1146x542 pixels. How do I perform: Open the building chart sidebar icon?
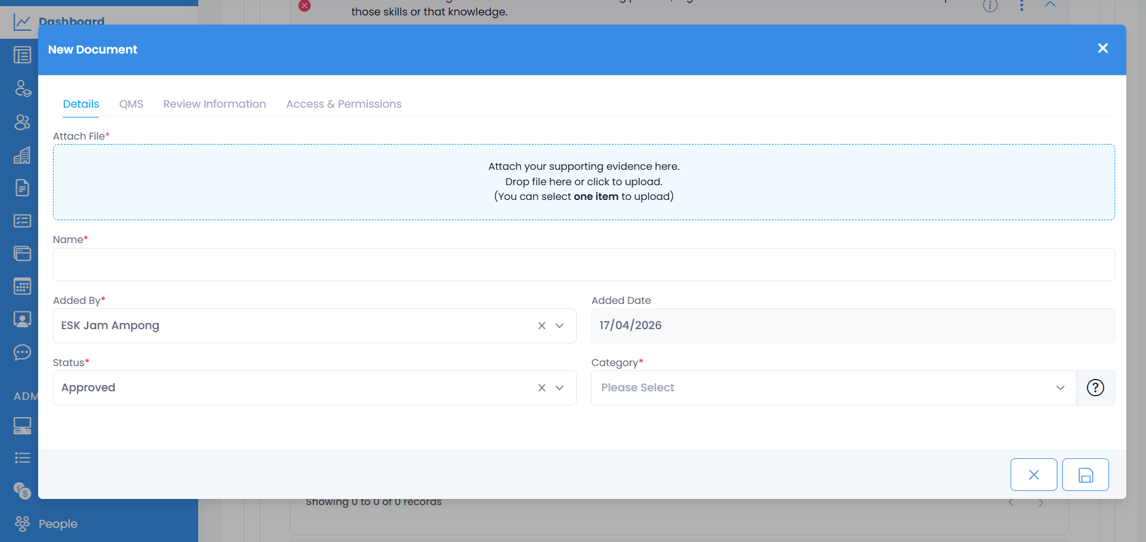(x=22, y=155)
